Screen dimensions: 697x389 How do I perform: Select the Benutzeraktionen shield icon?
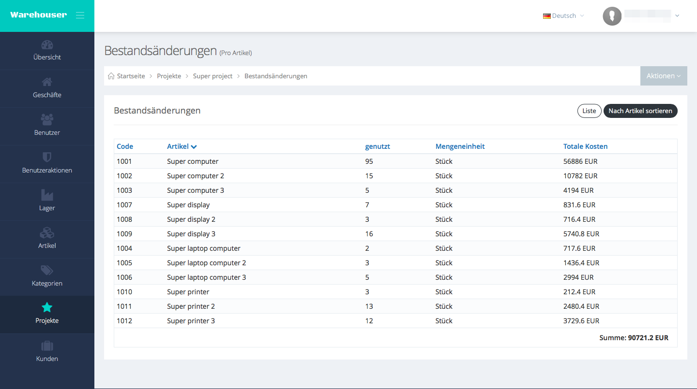pos(47,157)
